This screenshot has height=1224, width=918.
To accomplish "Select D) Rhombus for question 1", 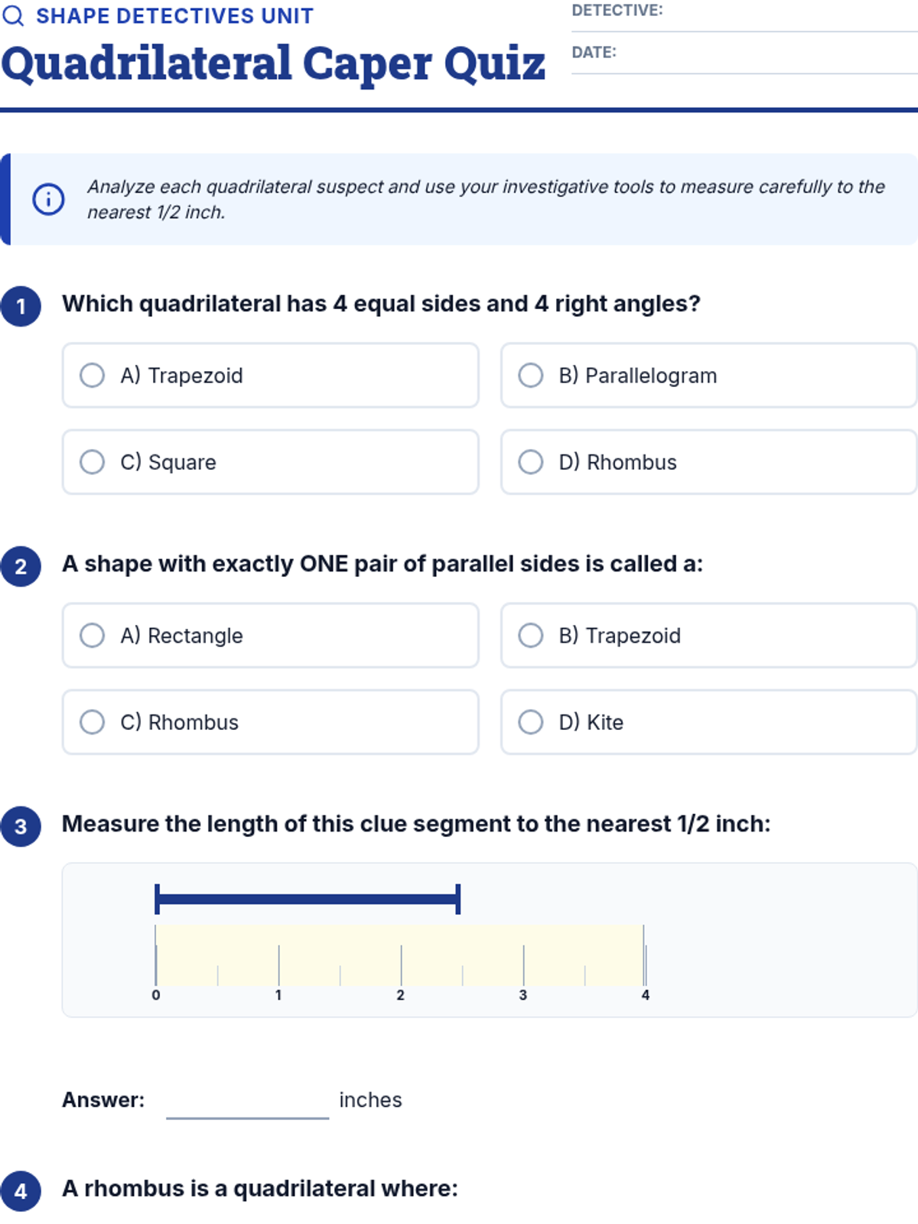I will 531,462.
